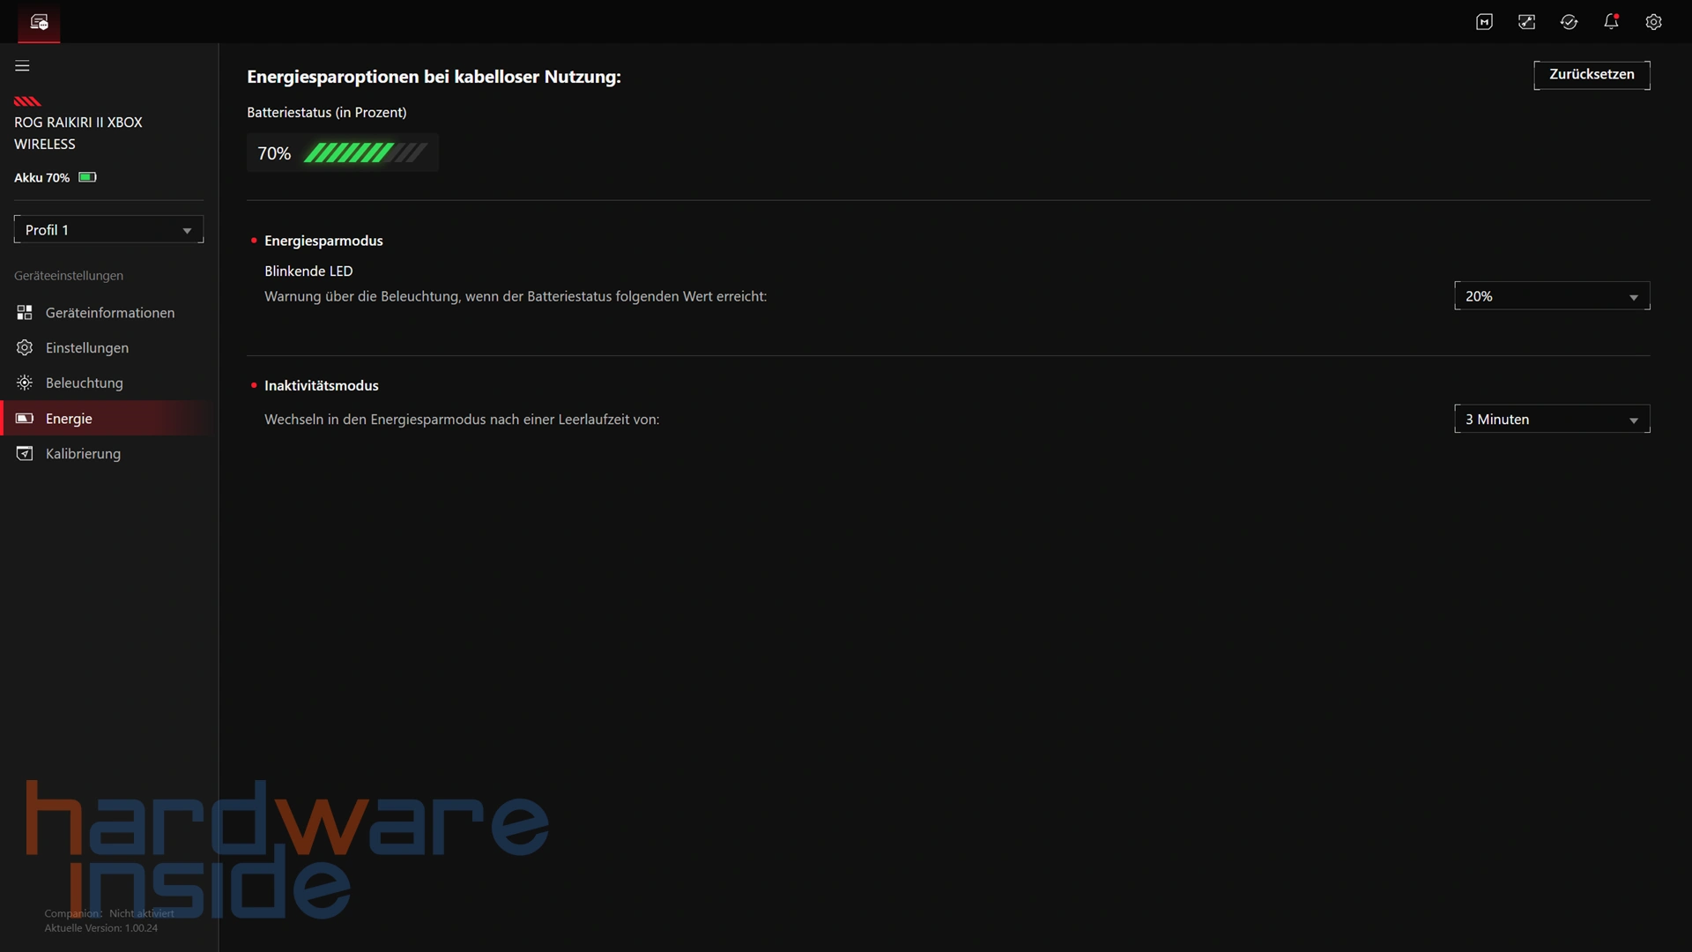1692x952 pixels.
Task: Go to Geräteinformationen section
Action: [x=109, y=313]
